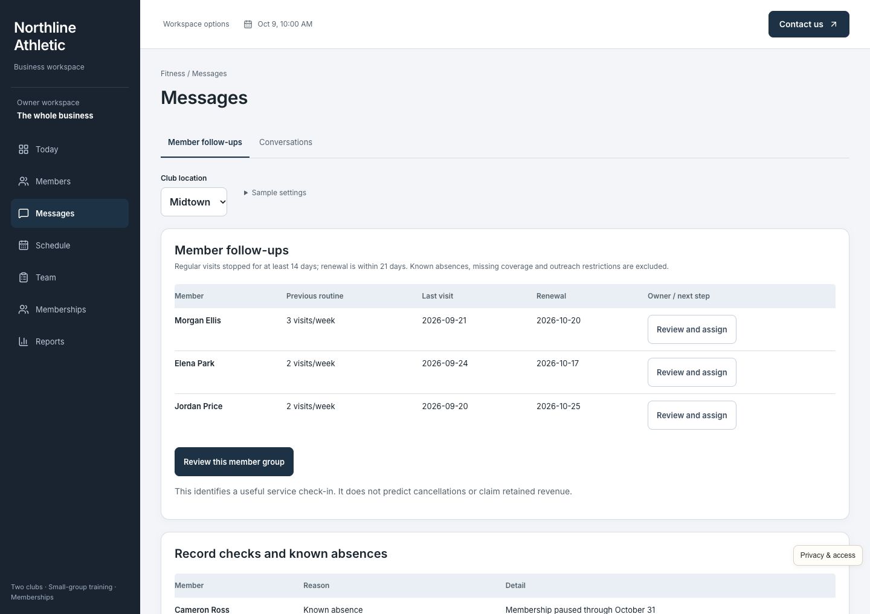Click the calendar icon beside Oct 9 date
The image size is (870, 614).
[248, 24]
